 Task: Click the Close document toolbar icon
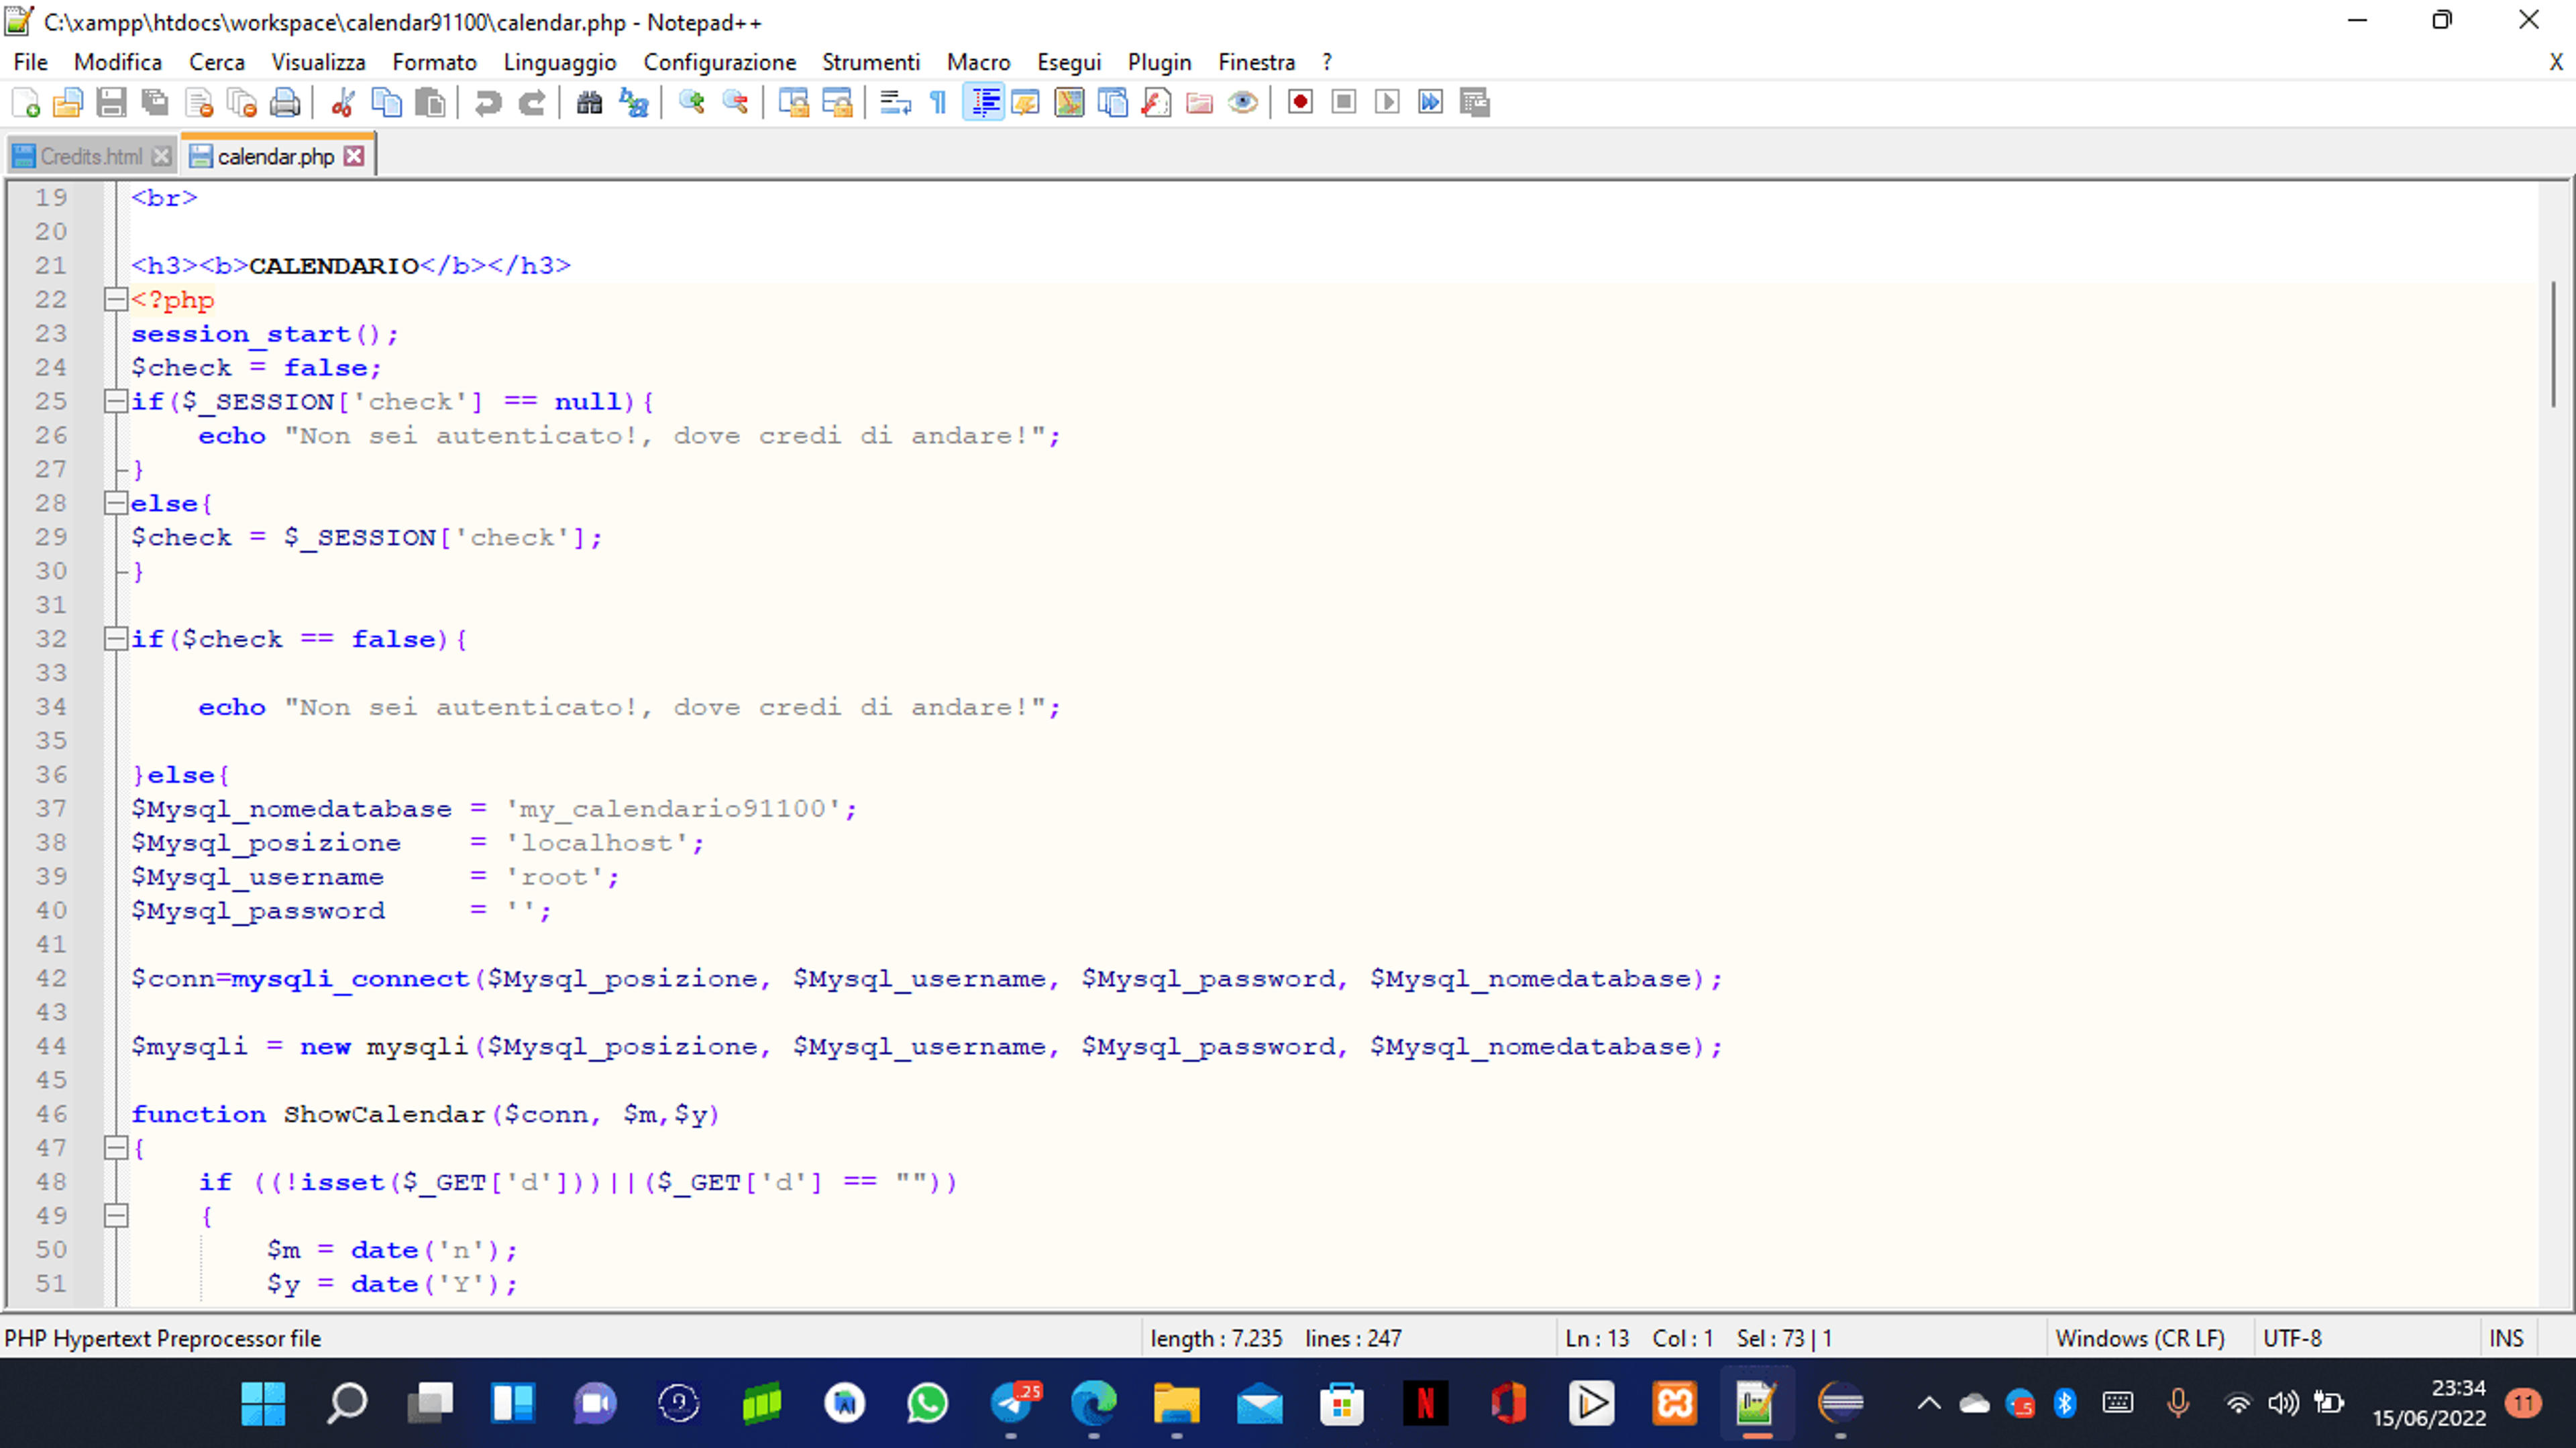[199, 102]
